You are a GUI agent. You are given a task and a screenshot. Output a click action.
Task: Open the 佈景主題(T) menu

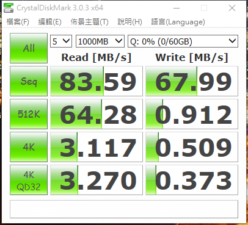click(89, 22)
